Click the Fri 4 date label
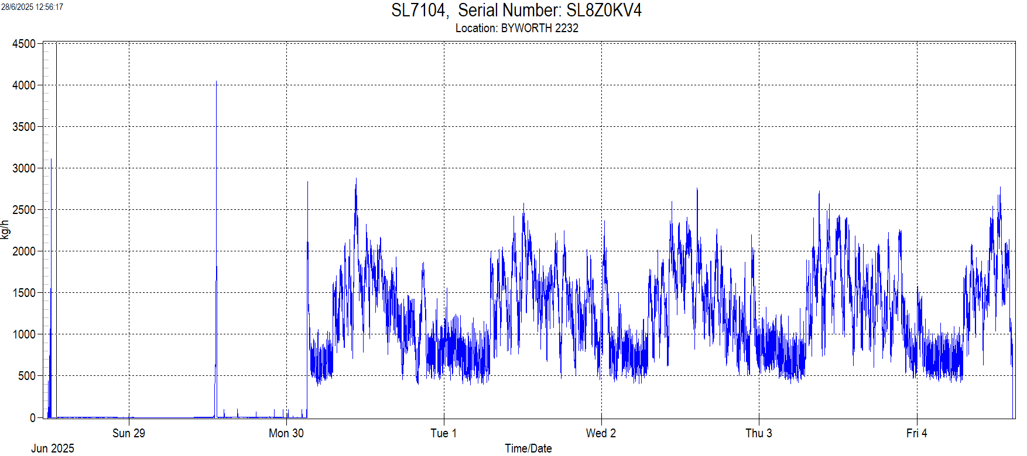Viewport: 1027px width, 456px height. (x=917, y=433)
